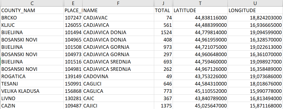This screenshot has width=283, height=109.
Task: Select column U header
Action: tap(255, 3)
